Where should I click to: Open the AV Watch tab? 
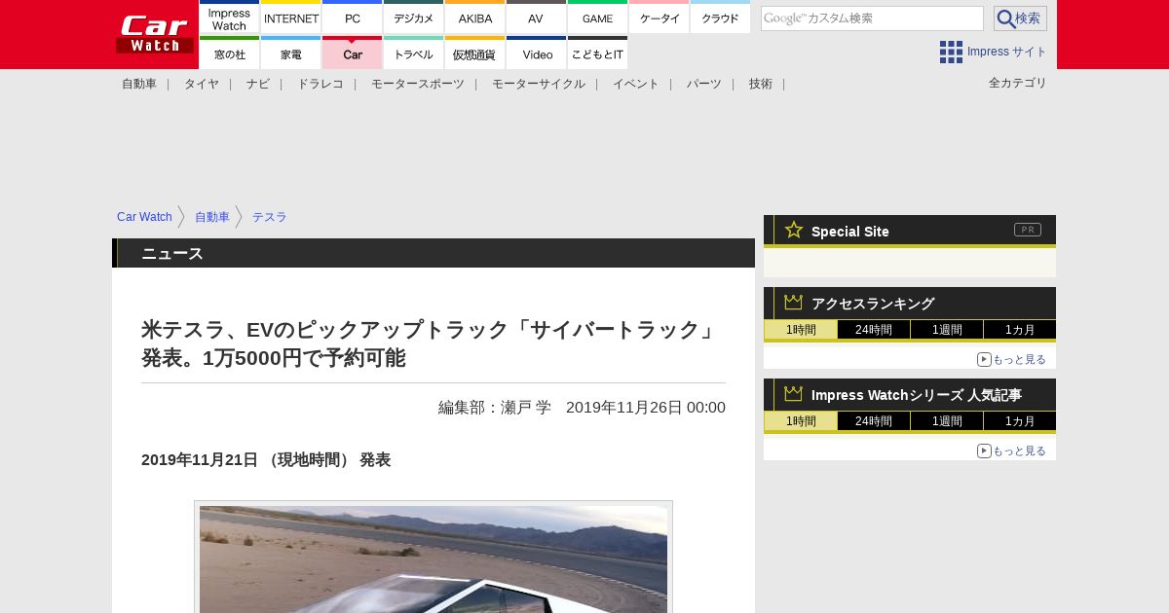click(x=536, y=18)
